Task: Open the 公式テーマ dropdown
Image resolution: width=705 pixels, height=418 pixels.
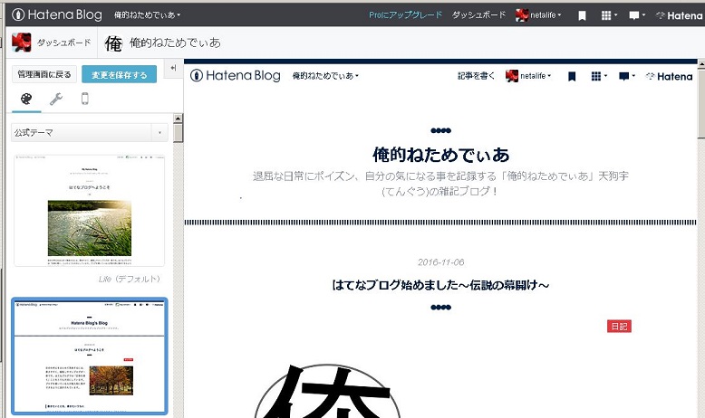Action: (90, 132)
